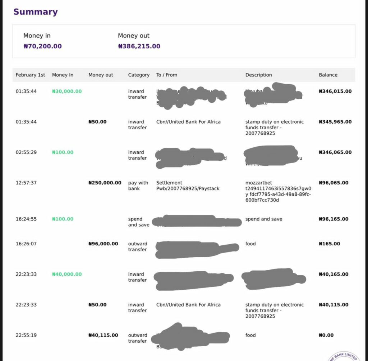Screen dimensions: 368x361
Task: Click the Category column header
Action: click(139, 75)
